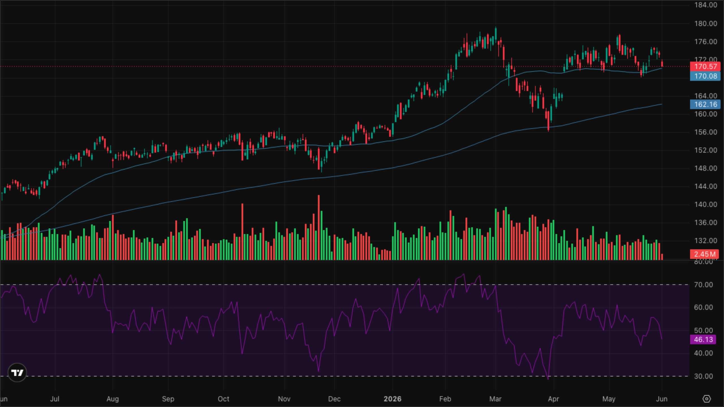Viewport: 724px width, 407px height.
Task: Click the 132.00 price scale label
Action: 706,241
